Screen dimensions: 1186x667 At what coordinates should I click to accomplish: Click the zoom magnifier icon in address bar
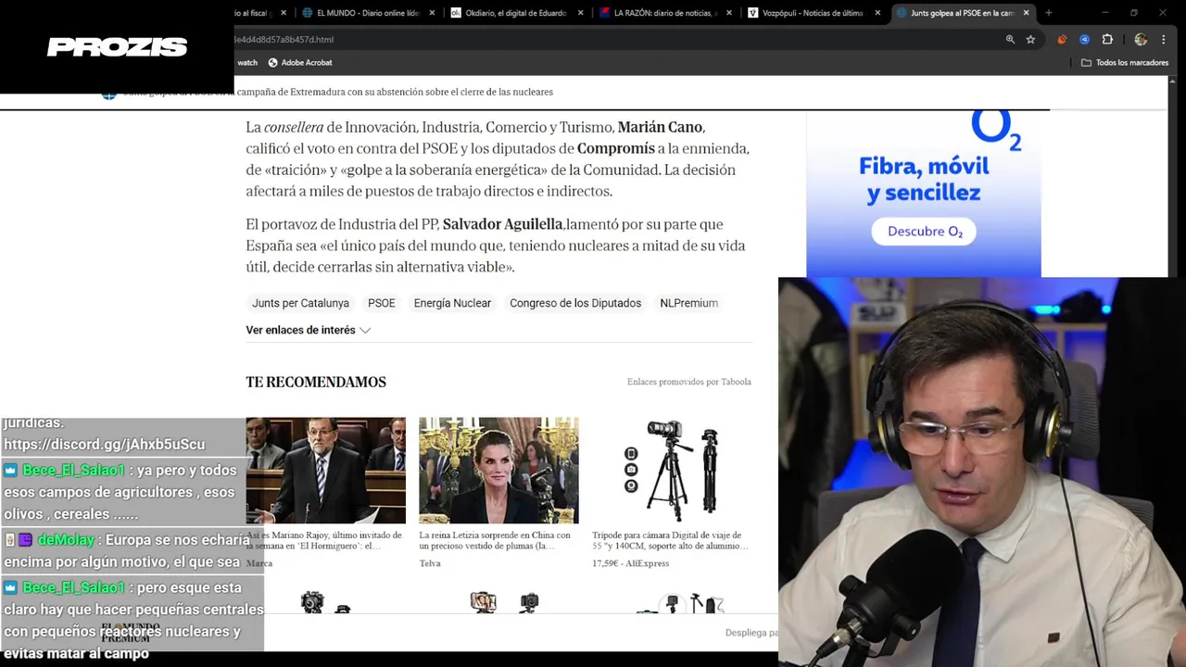point(1010,39)
